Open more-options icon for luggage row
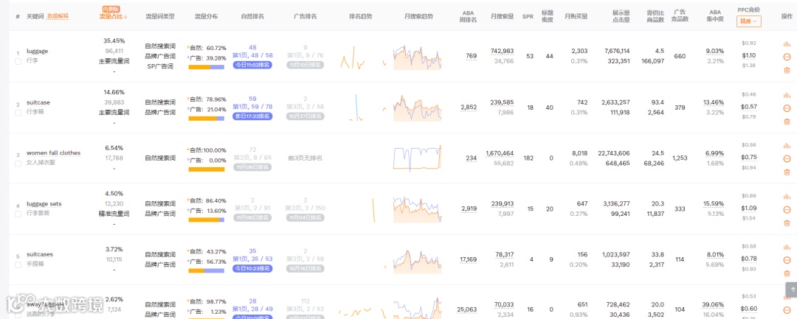Screen dimensions: 797x319 [787, 57]
